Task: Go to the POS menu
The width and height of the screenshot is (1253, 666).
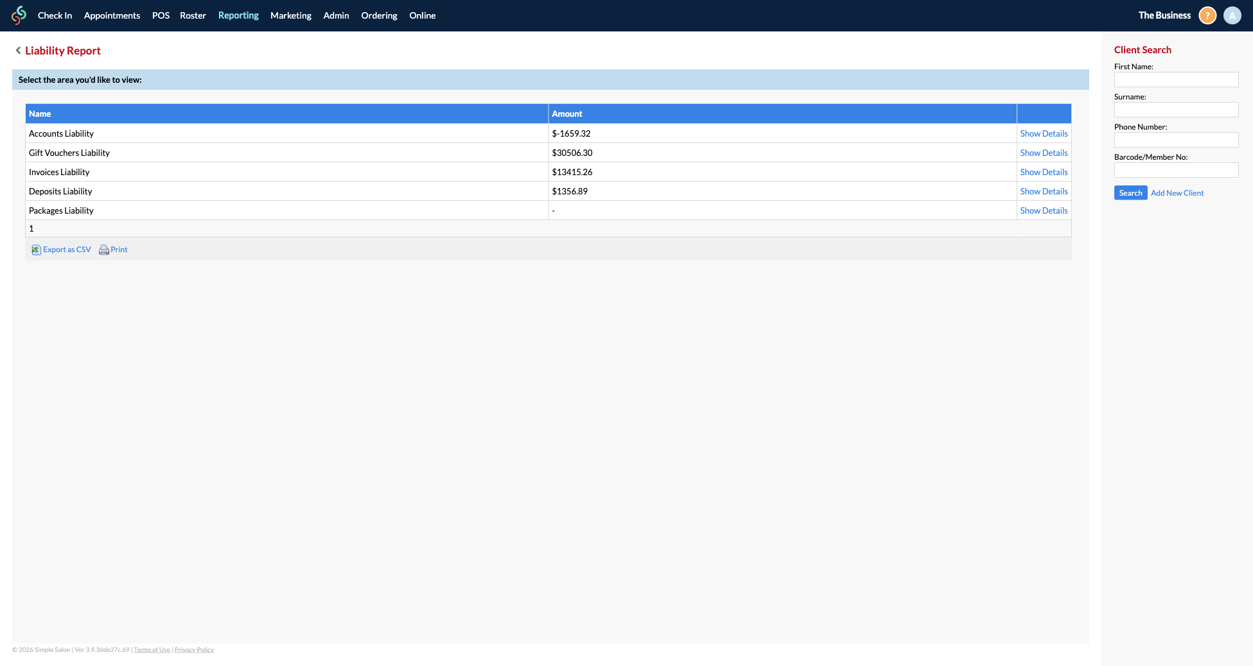Action: point(161,15)
